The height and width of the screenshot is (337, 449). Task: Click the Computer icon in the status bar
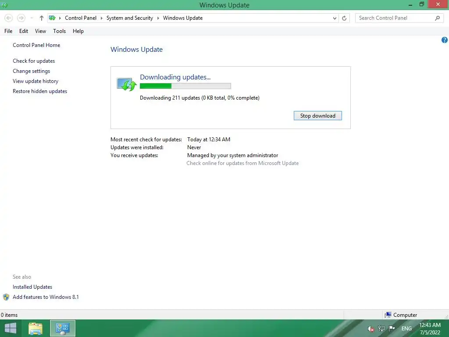(x=388, y=315)
